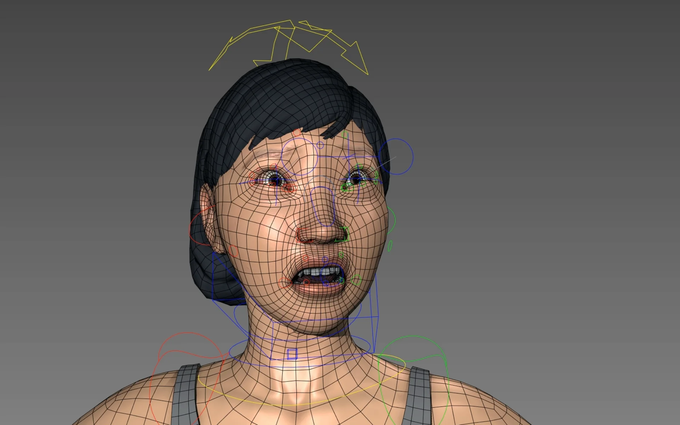Click the red circle on the cheek near the ear

[233, 251]
